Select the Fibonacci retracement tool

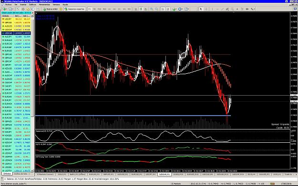click(232, 9)
